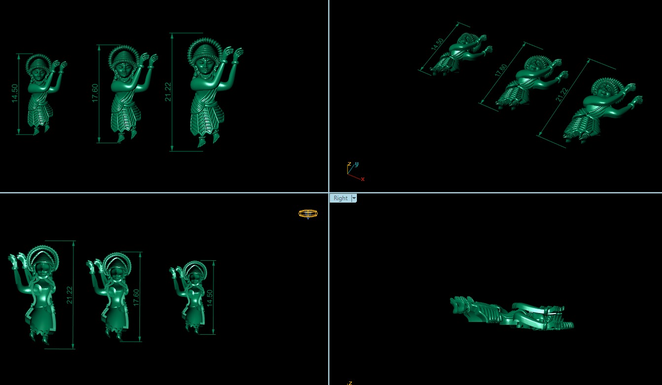Screen dimensions: 662x385
Task: Pick the largest figurine in perspective view
Action: click(x=602, y=111)
